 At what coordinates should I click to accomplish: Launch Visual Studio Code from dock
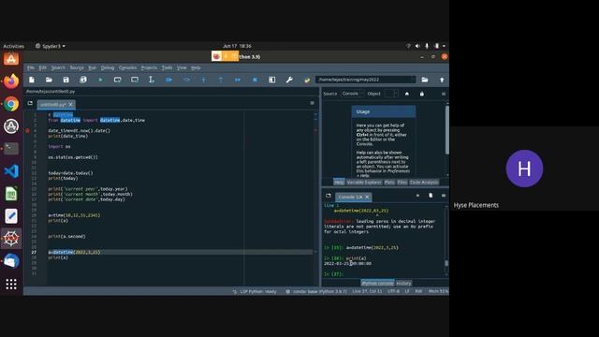[x=11, y=171]
